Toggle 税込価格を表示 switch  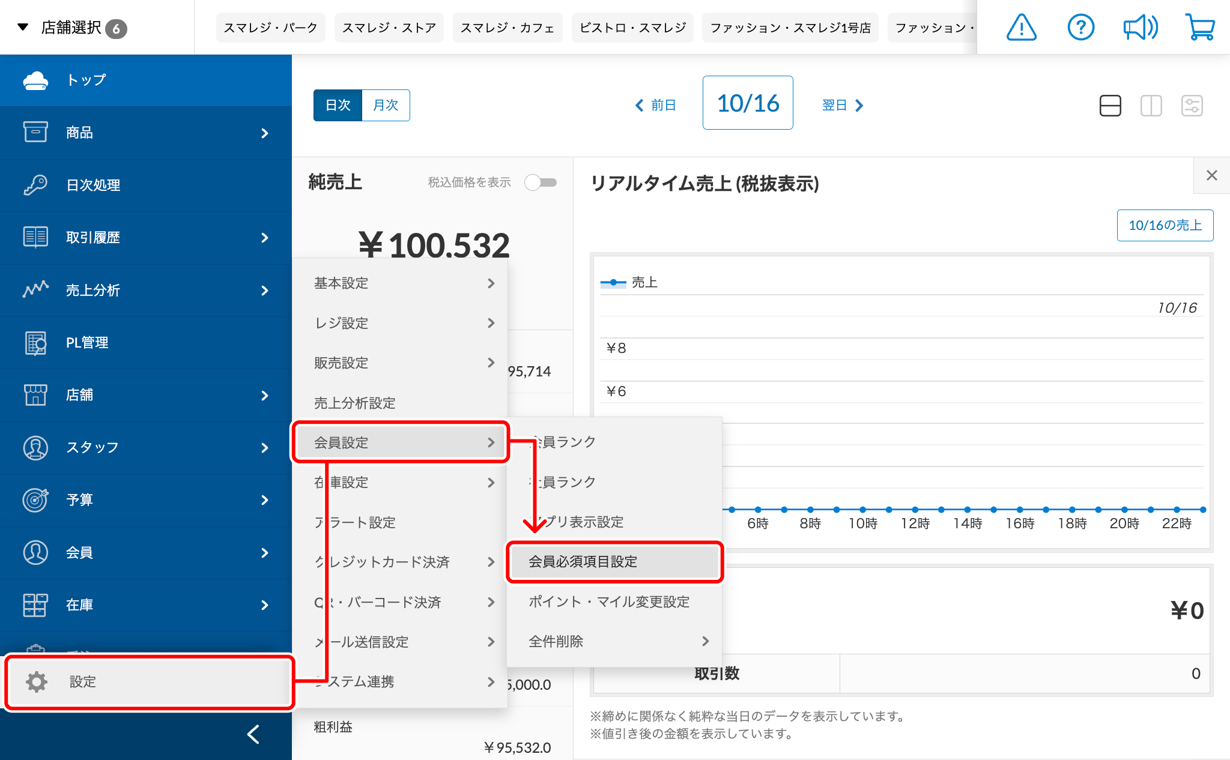click(x=541, y=182)
